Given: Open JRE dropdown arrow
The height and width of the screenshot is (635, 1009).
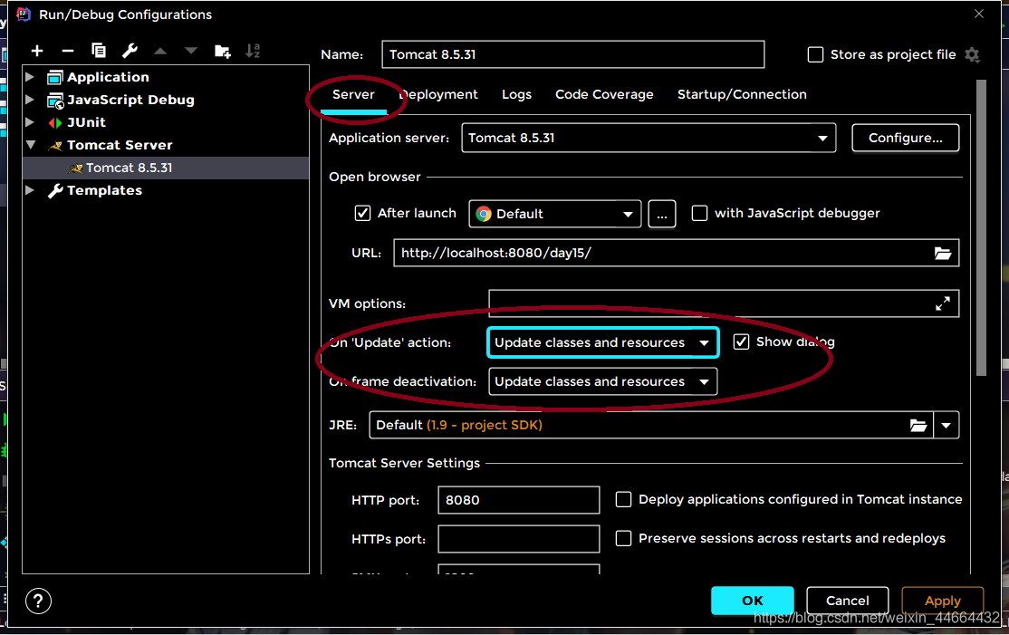Looking at the screenshot, I should pos(946,425).
